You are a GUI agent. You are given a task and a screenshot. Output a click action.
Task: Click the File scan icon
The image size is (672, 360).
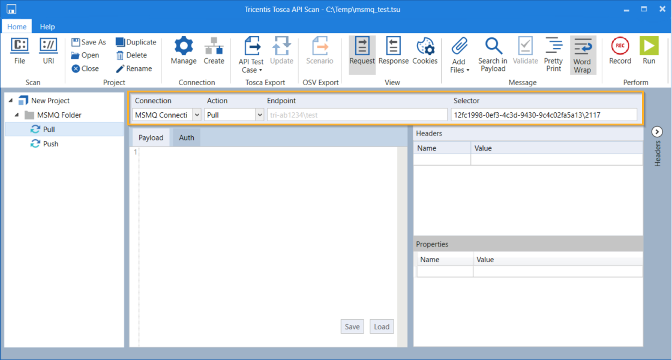(20, 51)
